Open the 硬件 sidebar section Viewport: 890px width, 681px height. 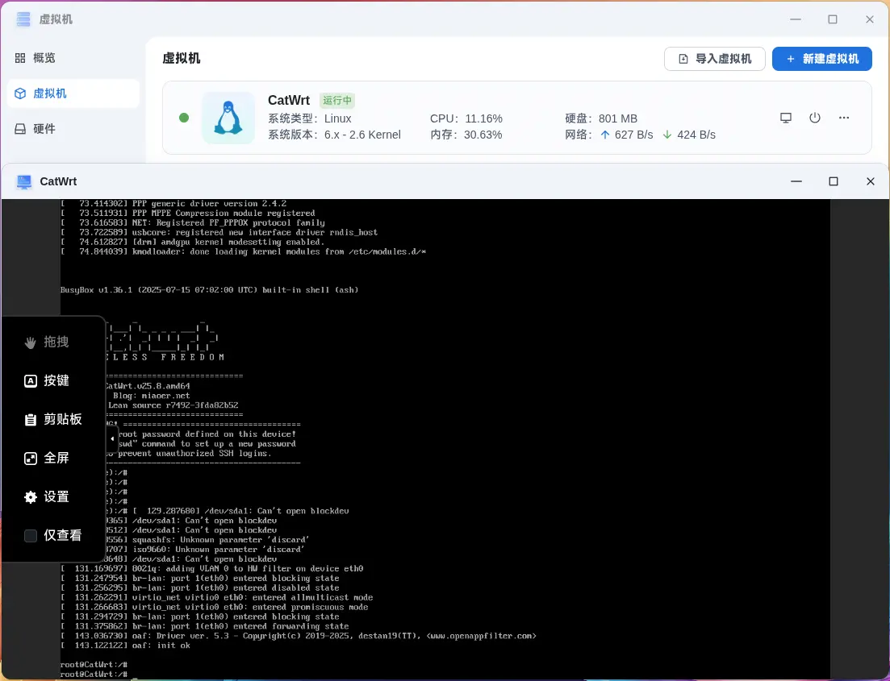pyautogui.click(x=44, y=129)
